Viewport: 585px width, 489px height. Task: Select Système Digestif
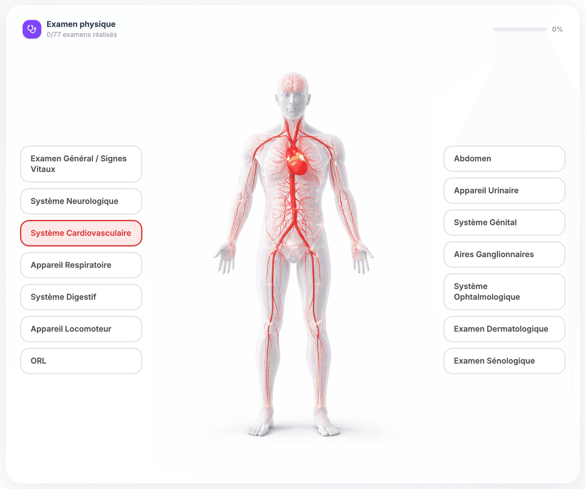pyautogui.click(x=81, y=297)
